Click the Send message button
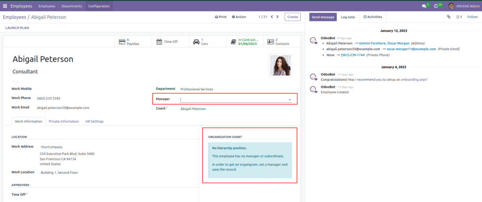This screenshot has width=482, height=202. click(x=323, y=17)
